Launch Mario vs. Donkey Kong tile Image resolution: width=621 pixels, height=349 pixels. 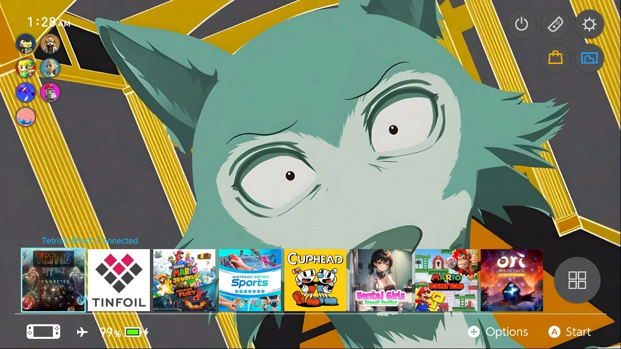[x=446, y=280]
